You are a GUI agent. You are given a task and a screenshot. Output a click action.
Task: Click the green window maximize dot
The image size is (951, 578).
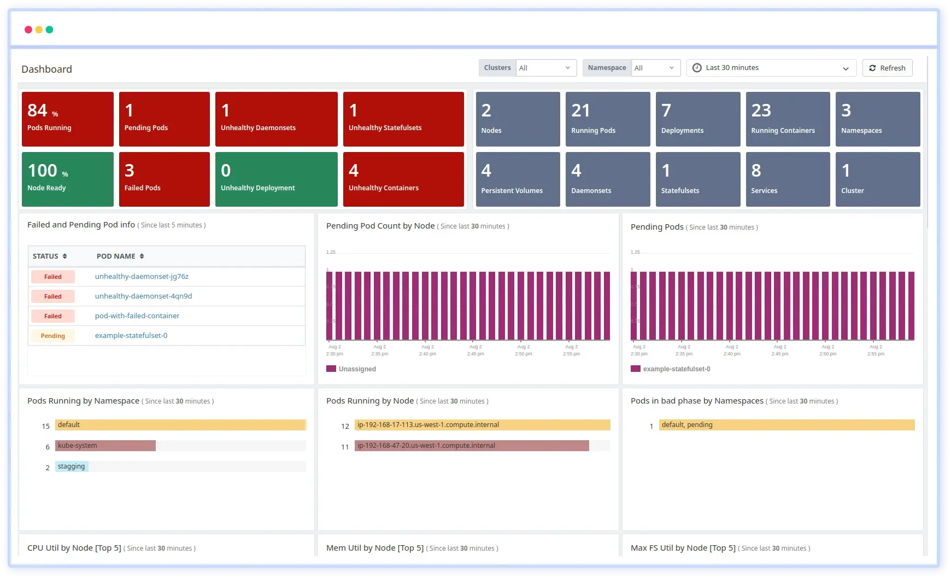click(49, 30)
